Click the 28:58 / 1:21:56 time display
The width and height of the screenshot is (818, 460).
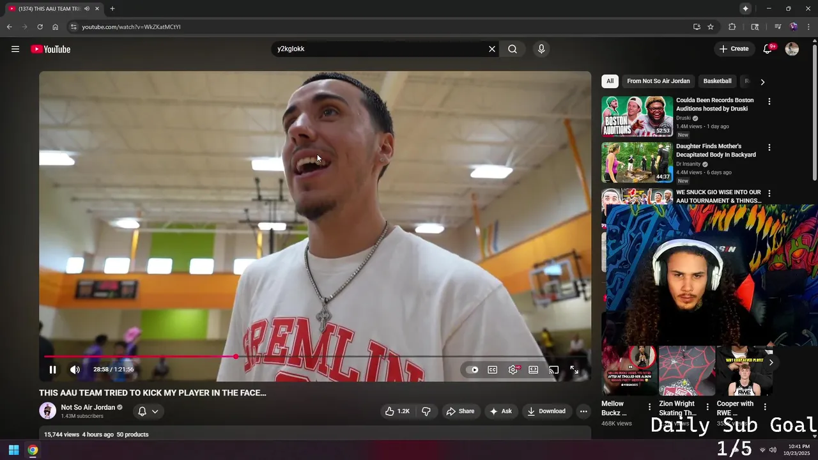point(114,369)
